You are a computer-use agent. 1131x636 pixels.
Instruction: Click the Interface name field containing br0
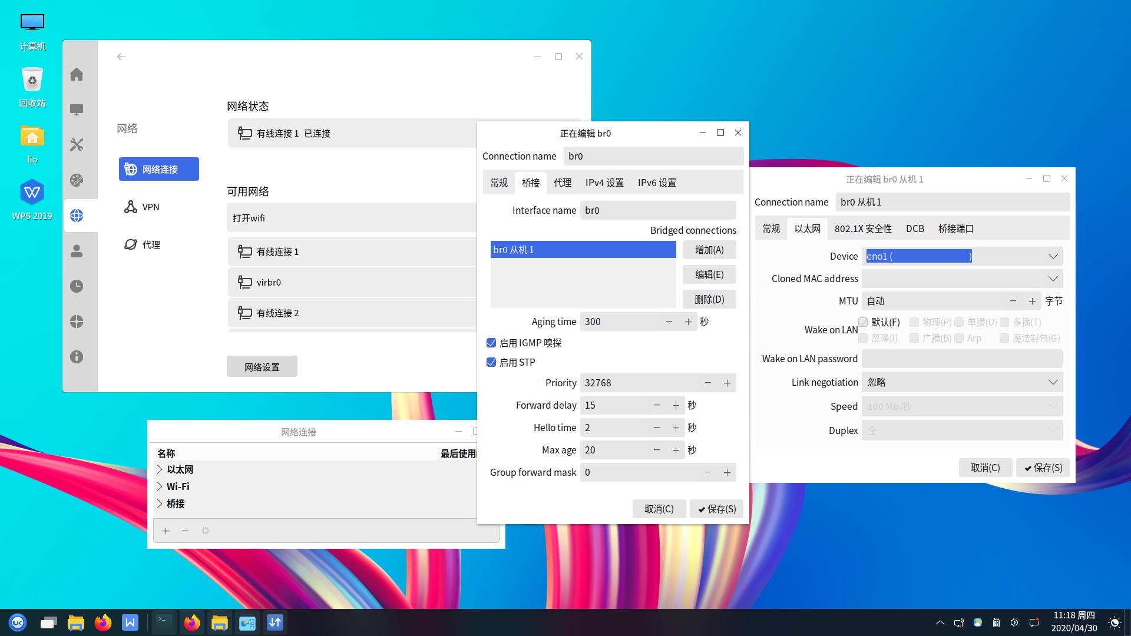(658, 210)
